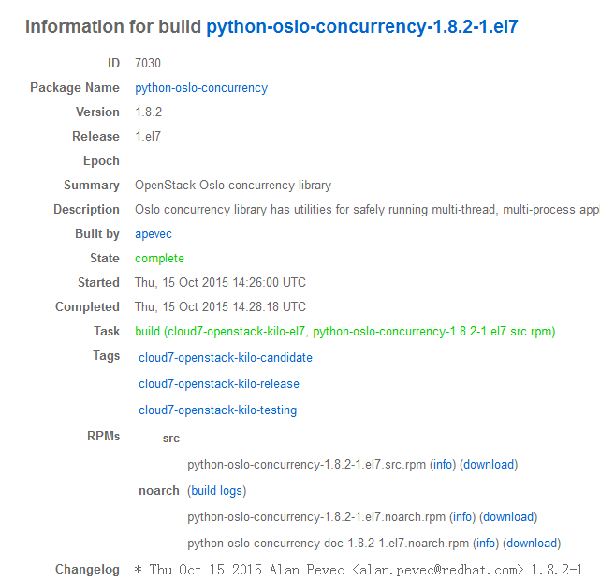
Task: Download python-oslo-concurrency-1.8.2-1.el7.noarch.rpm
Action: tap(508, 517)
